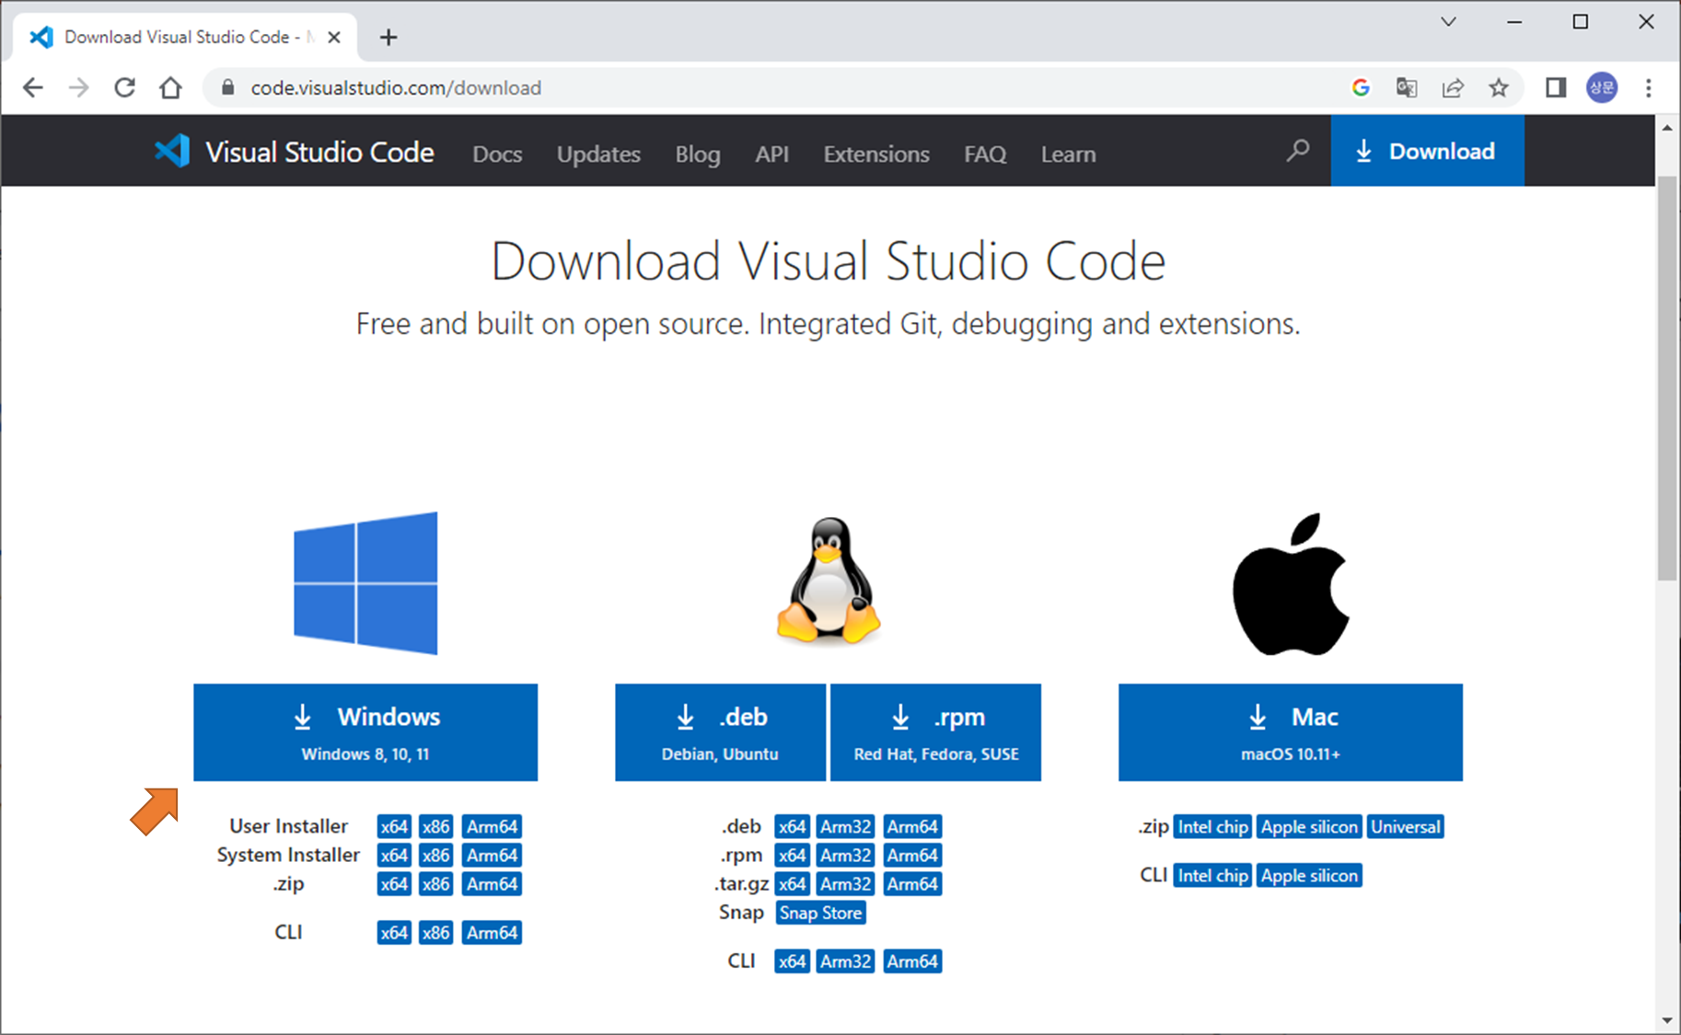Open the Chrome profile avatar
1681x1035 pixels.
[x=1602, y=87]
